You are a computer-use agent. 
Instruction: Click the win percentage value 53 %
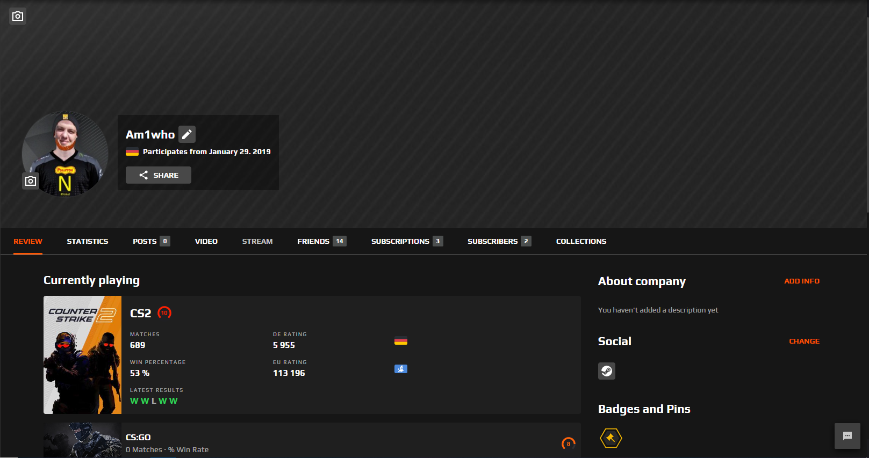(x=140, y=373)
